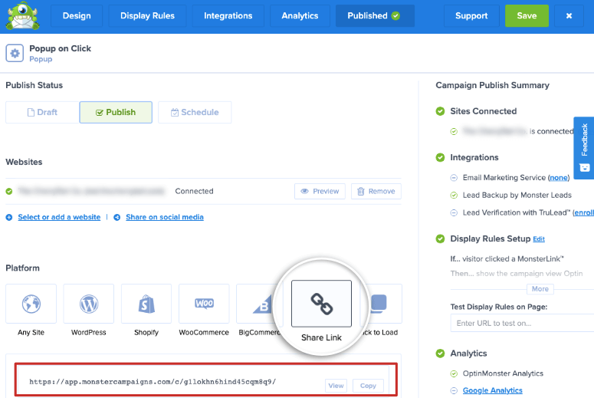Copy the share link URL
Screen dimensions: 594x398
(368, 386)
